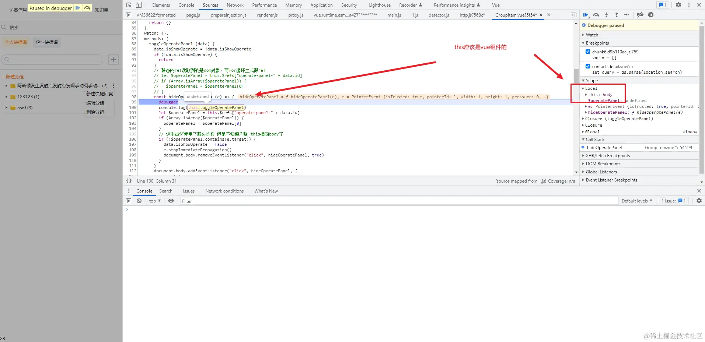This screenshot has width=705, height=342.
Task: Step out of current function
Action: tap(617, 15)
